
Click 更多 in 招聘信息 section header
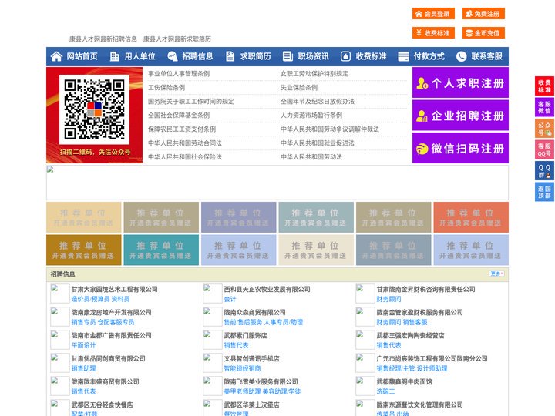pyautogui.click(x=496, y=273)
